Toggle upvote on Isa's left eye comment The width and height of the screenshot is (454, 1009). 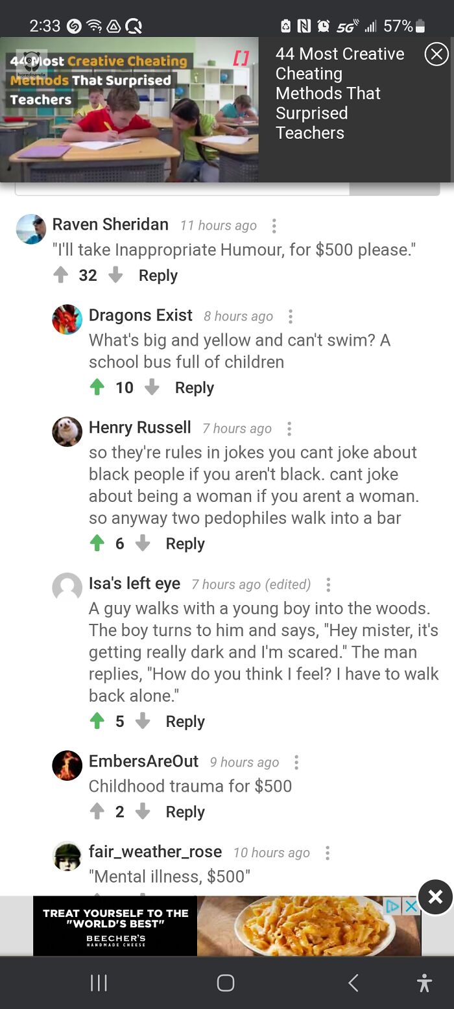[97, 721]
